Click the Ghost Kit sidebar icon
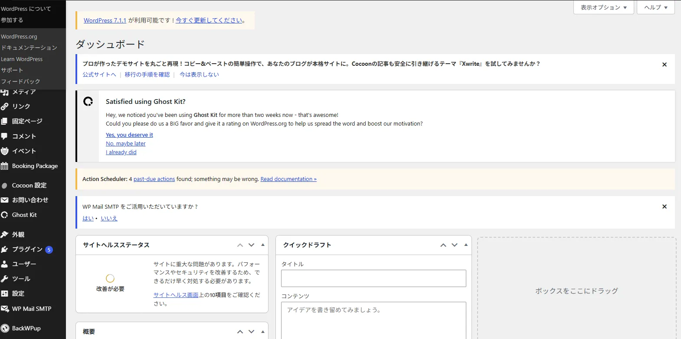Image resolution: width=681 pixels, height=339 pixels. point(5,215)
